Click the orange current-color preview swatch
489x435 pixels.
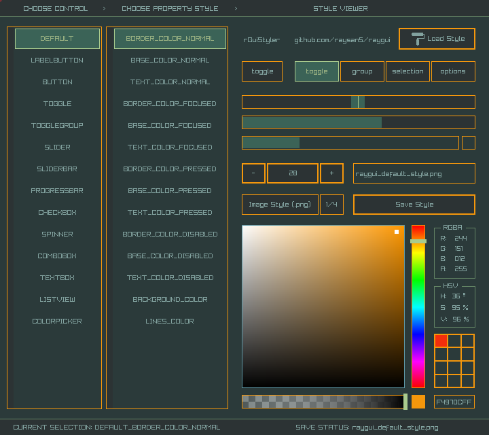click(418, 402)
